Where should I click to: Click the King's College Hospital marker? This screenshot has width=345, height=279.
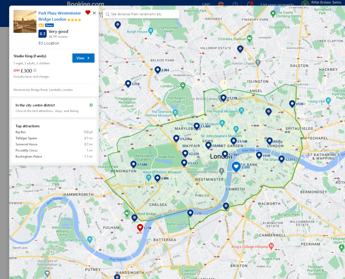pyautogui.click(x=271, y=246)
